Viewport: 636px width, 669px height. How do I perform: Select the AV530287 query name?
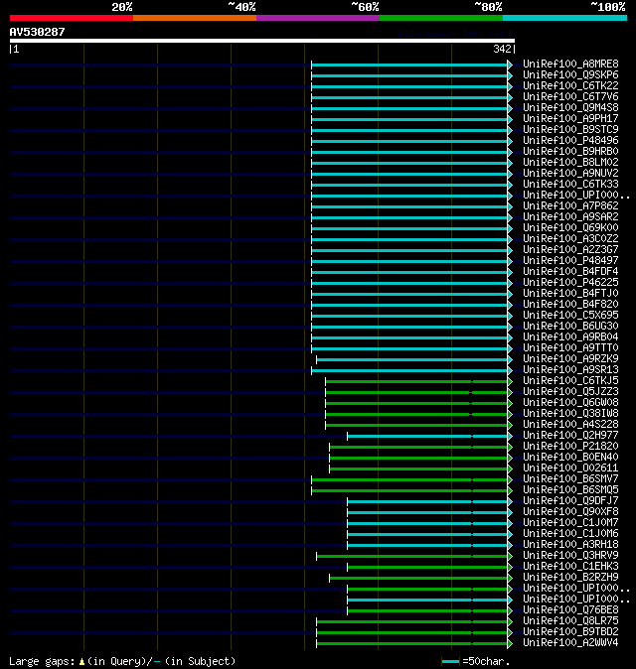pos(37,32)
